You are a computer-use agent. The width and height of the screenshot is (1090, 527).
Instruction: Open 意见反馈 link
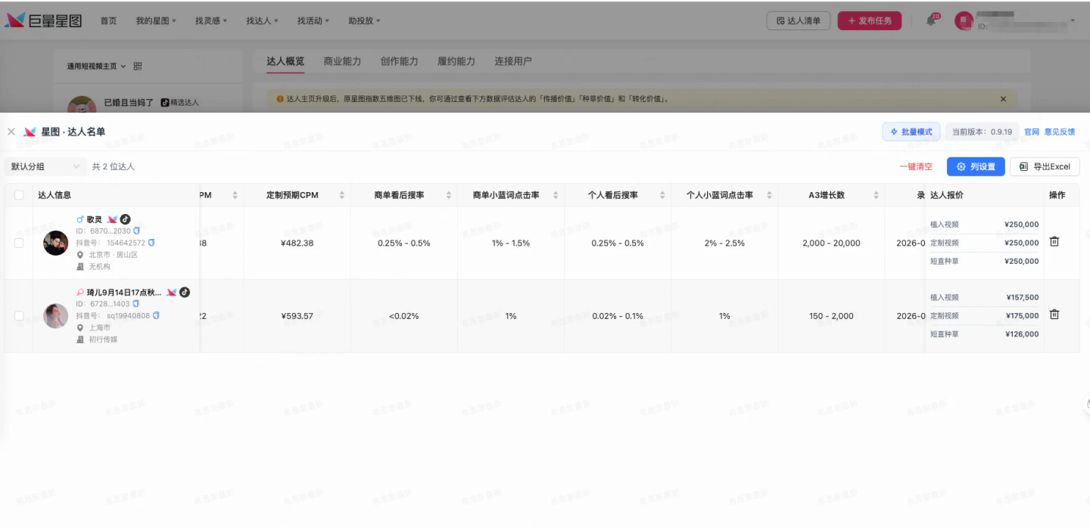pos(1060,132)
